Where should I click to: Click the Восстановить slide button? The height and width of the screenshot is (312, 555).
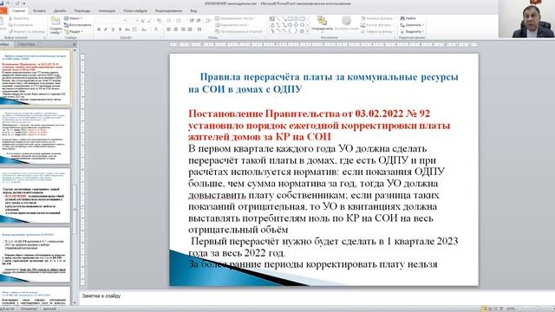78,25
